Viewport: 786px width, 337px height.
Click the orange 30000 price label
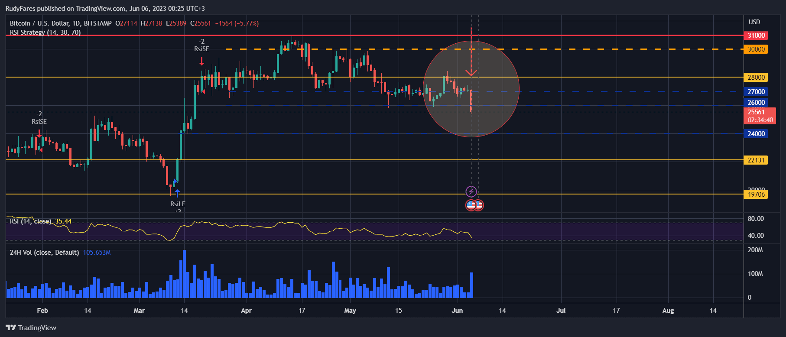tap(756, 49)
